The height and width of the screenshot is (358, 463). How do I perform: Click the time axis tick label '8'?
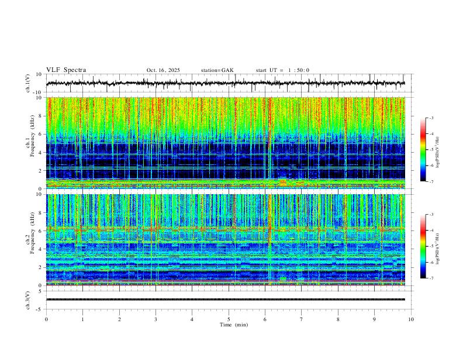coord(338,319)
